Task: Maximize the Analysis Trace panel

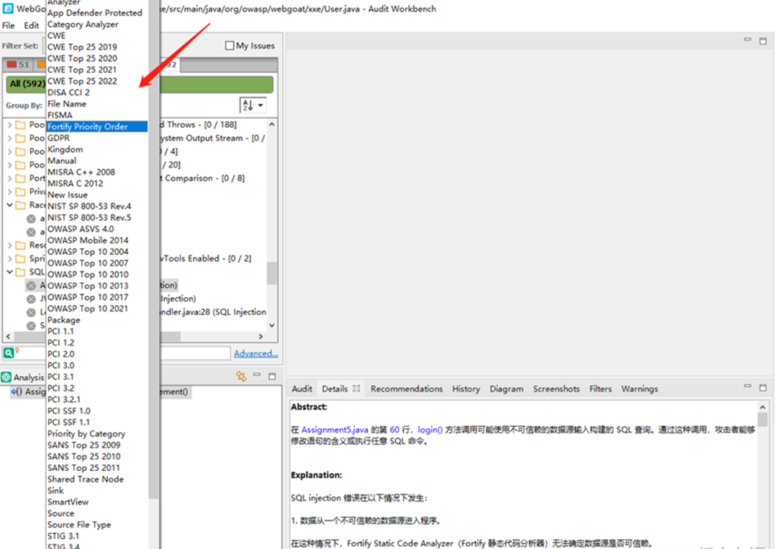Action: pyautogui.click(x=272, y=376)
